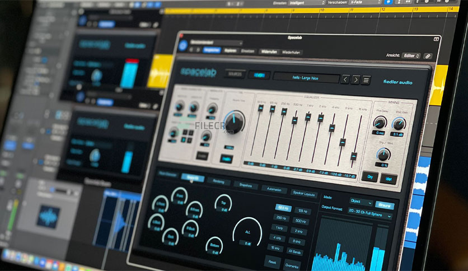
Task: Select the 62.5 Hz band button
Action: 283,208
